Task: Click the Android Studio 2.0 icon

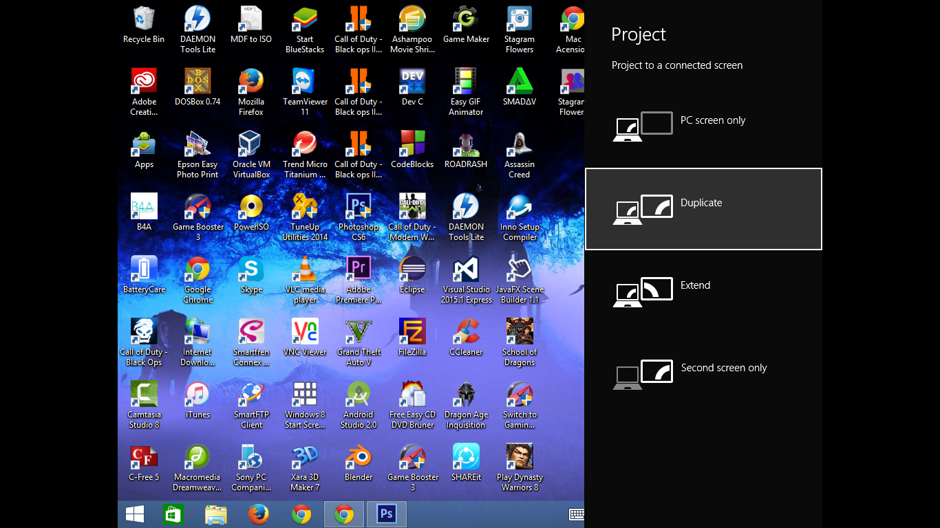Action: tap(359, 405)
